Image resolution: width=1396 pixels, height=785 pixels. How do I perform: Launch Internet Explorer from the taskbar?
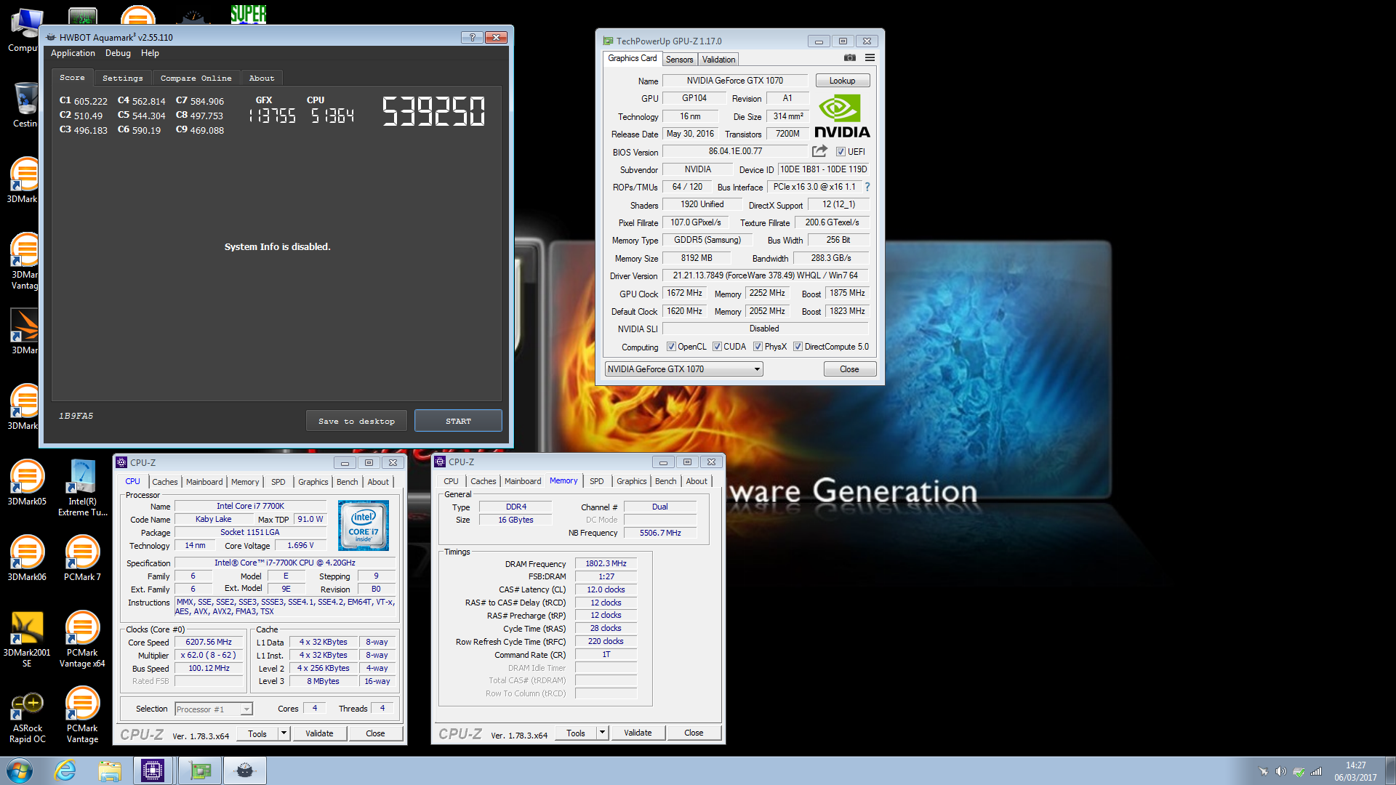tap(65, 770)
